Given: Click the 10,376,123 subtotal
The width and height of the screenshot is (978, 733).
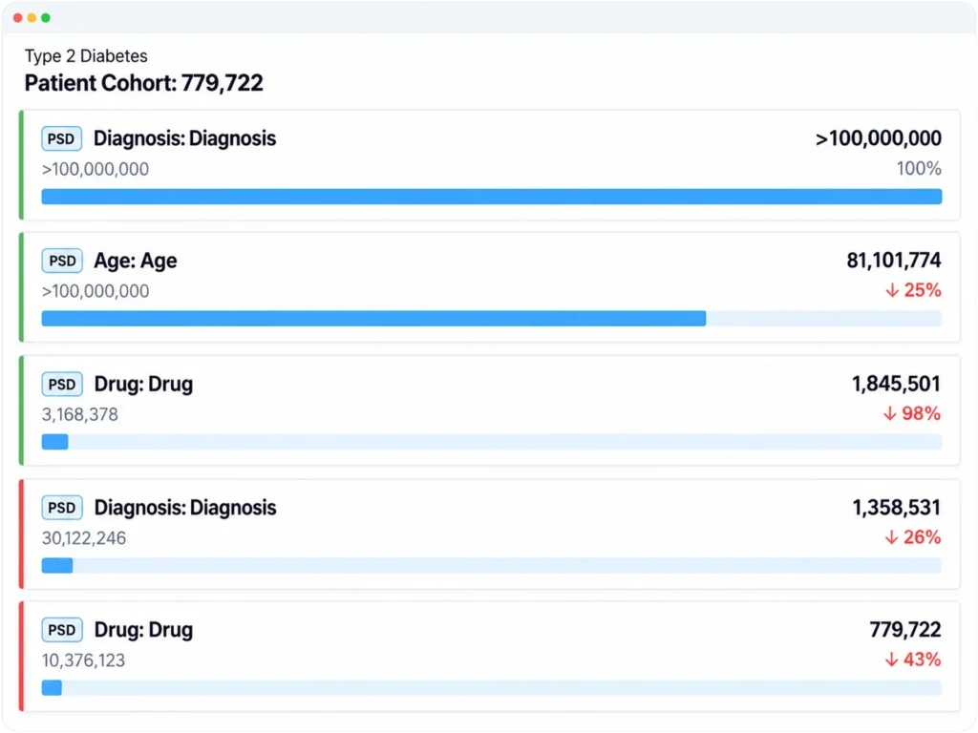Looking at the screenshot, I should coord(84,660).
